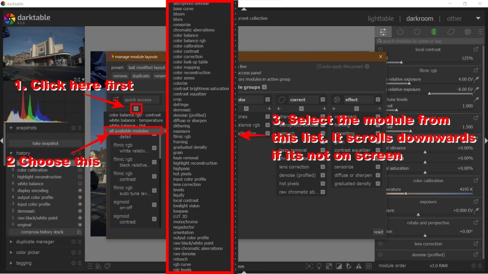Enable auto-apply this preset checkbox

click(x=319, y=67)
